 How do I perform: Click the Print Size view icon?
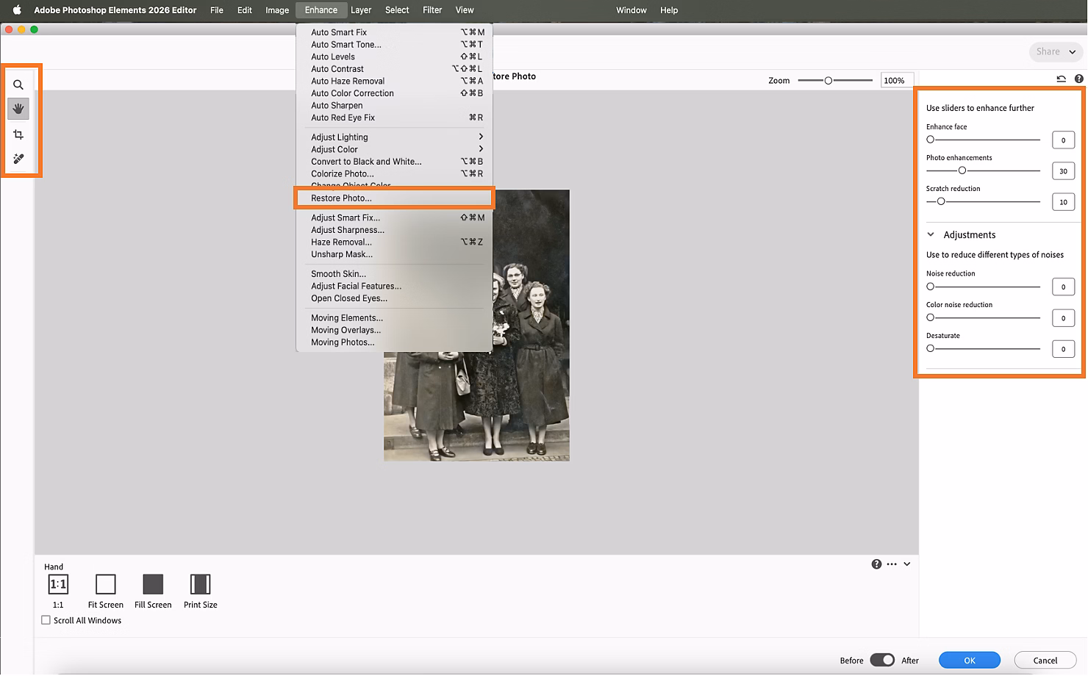pos(200,584)
